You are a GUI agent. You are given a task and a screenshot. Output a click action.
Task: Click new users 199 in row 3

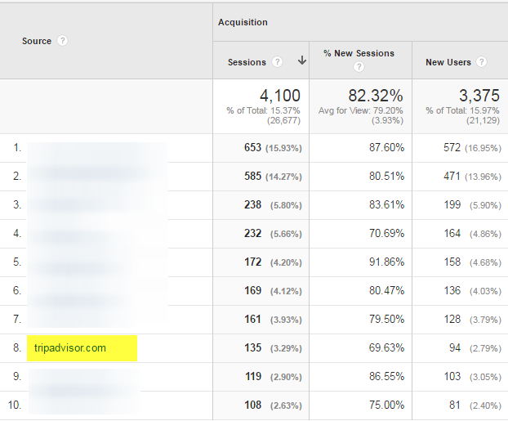click(x=452, y=204)
